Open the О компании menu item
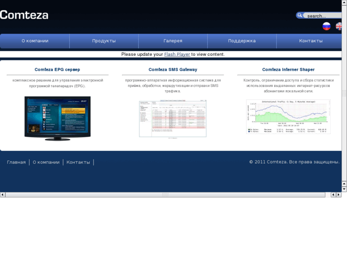The height and width of the screenshot is (260, 347). pos(35,41)
